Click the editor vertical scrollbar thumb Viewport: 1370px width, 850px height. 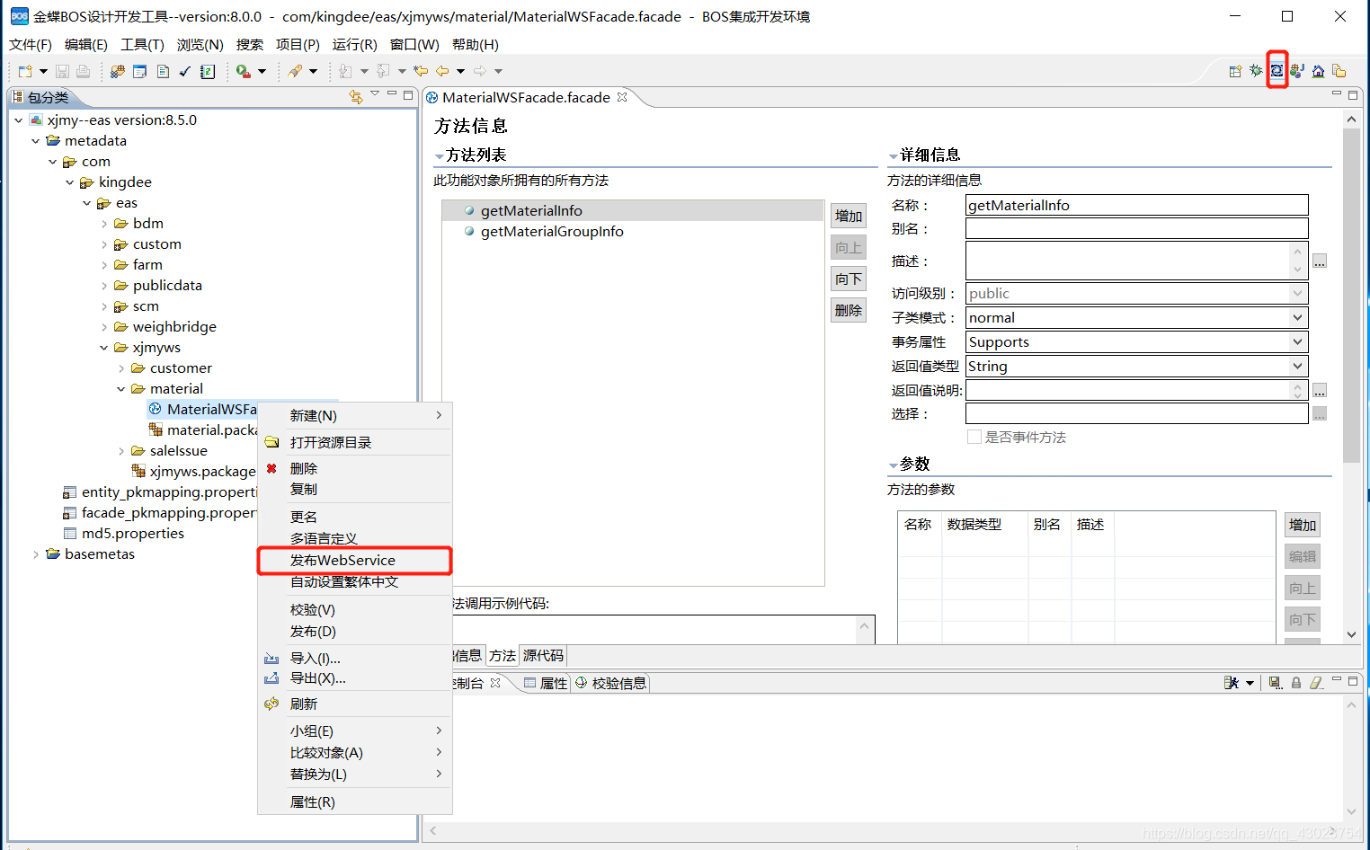tap(1351, 295)
